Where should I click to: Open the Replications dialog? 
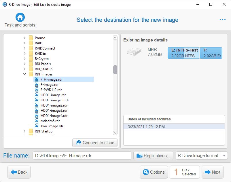point(153,156)
